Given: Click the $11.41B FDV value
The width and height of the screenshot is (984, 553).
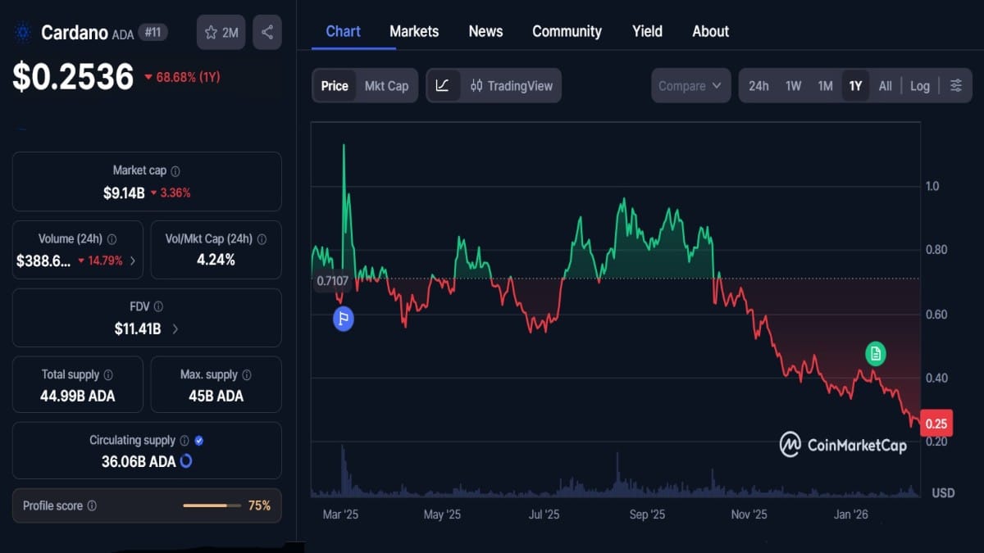Looking at the screenshot, I should (138, 329).
